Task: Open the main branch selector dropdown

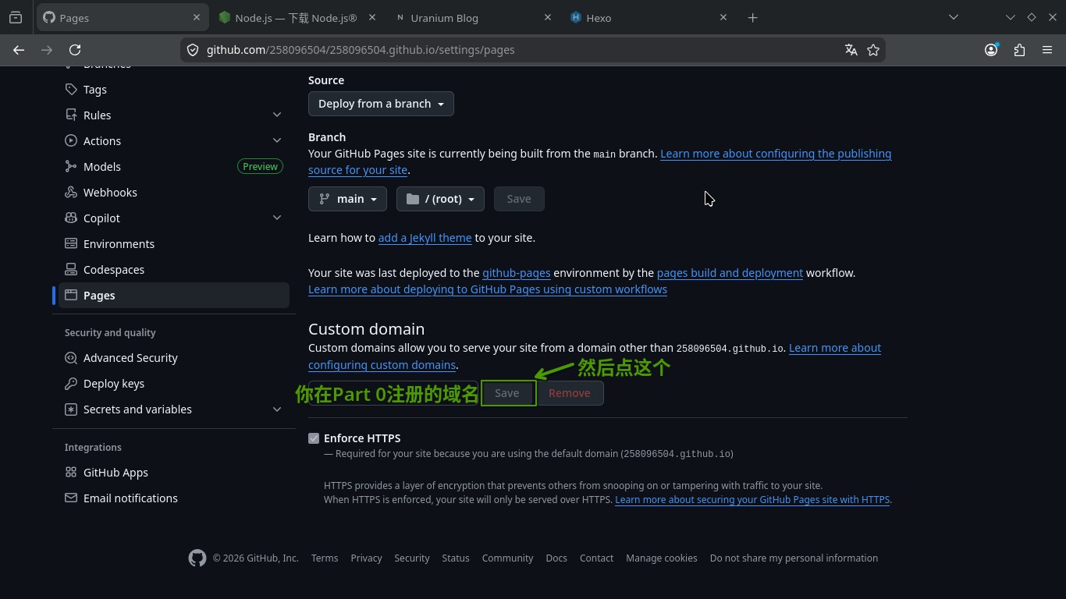Action: (348, 199)
